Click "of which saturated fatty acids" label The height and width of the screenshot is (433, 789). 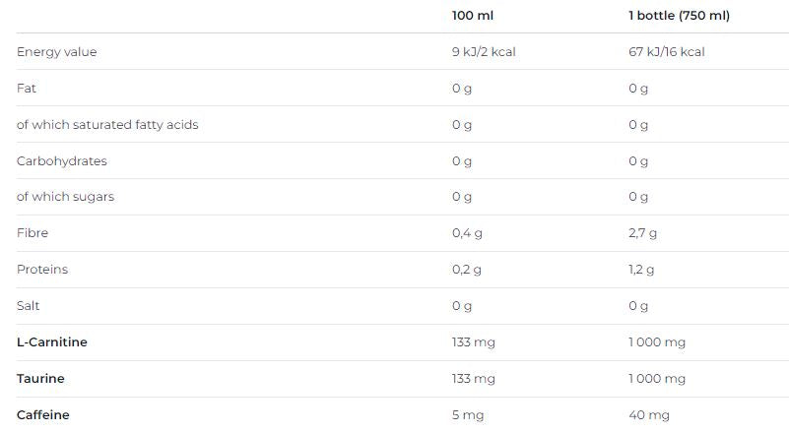click(107, 125)
